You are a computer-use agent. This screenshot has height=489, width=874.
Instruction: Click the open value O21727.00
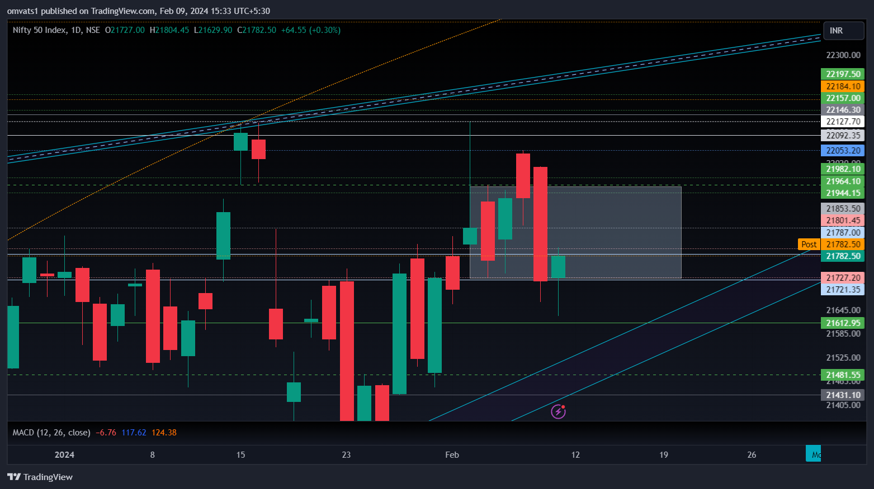(125, 30)
